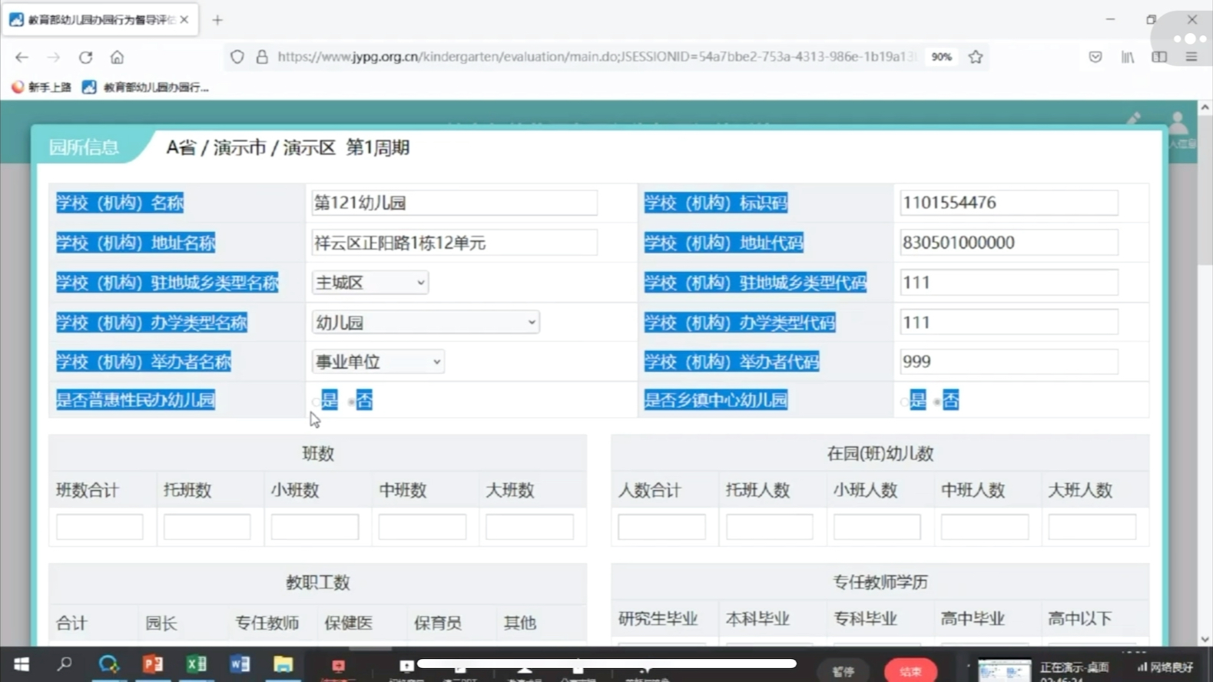Click the 中班人数 input box
Viewport: 1213px width, 682px height.
(x=985, y=527)
